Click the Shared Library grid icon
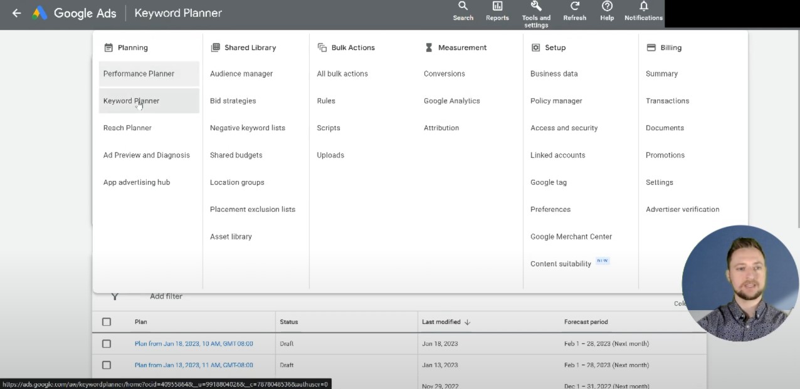This screenshot has width=800, height=389. pyautogui.click(x=215, y=48)
